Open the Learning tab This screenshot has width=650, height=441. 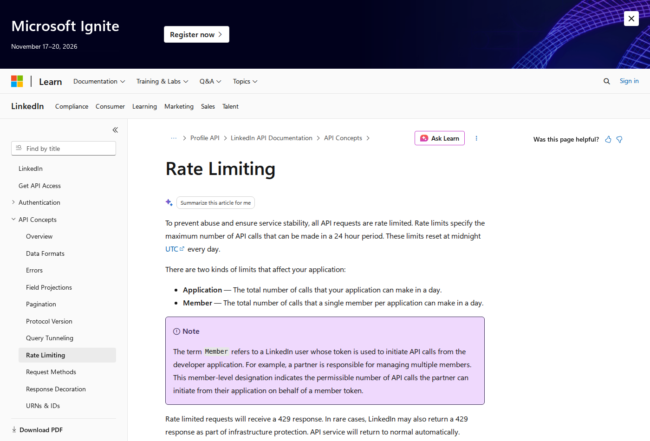coord(144,106)
